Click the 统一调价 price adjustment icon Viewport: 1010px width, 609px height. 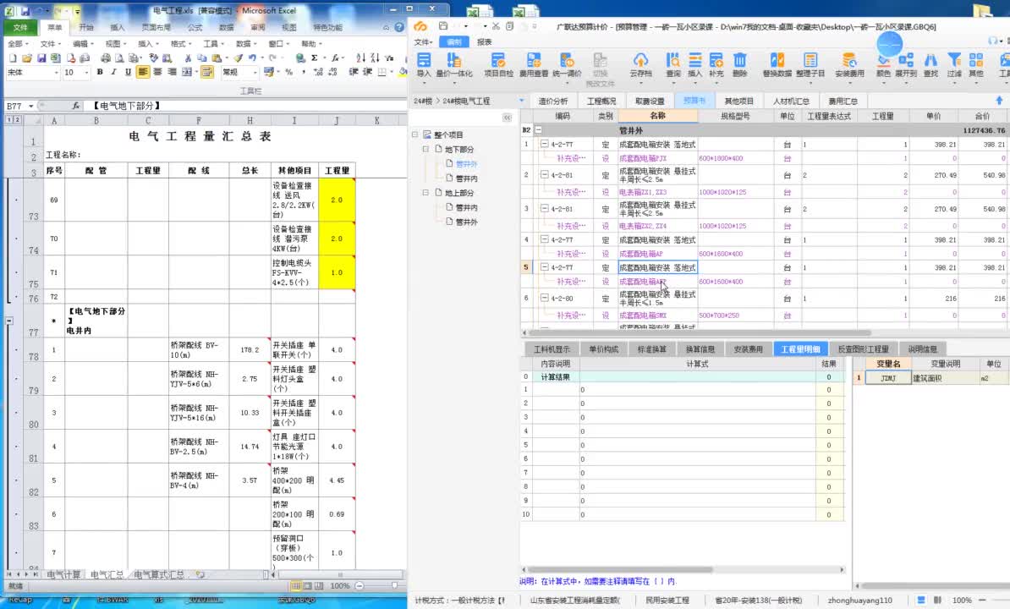tap(567, 65)
